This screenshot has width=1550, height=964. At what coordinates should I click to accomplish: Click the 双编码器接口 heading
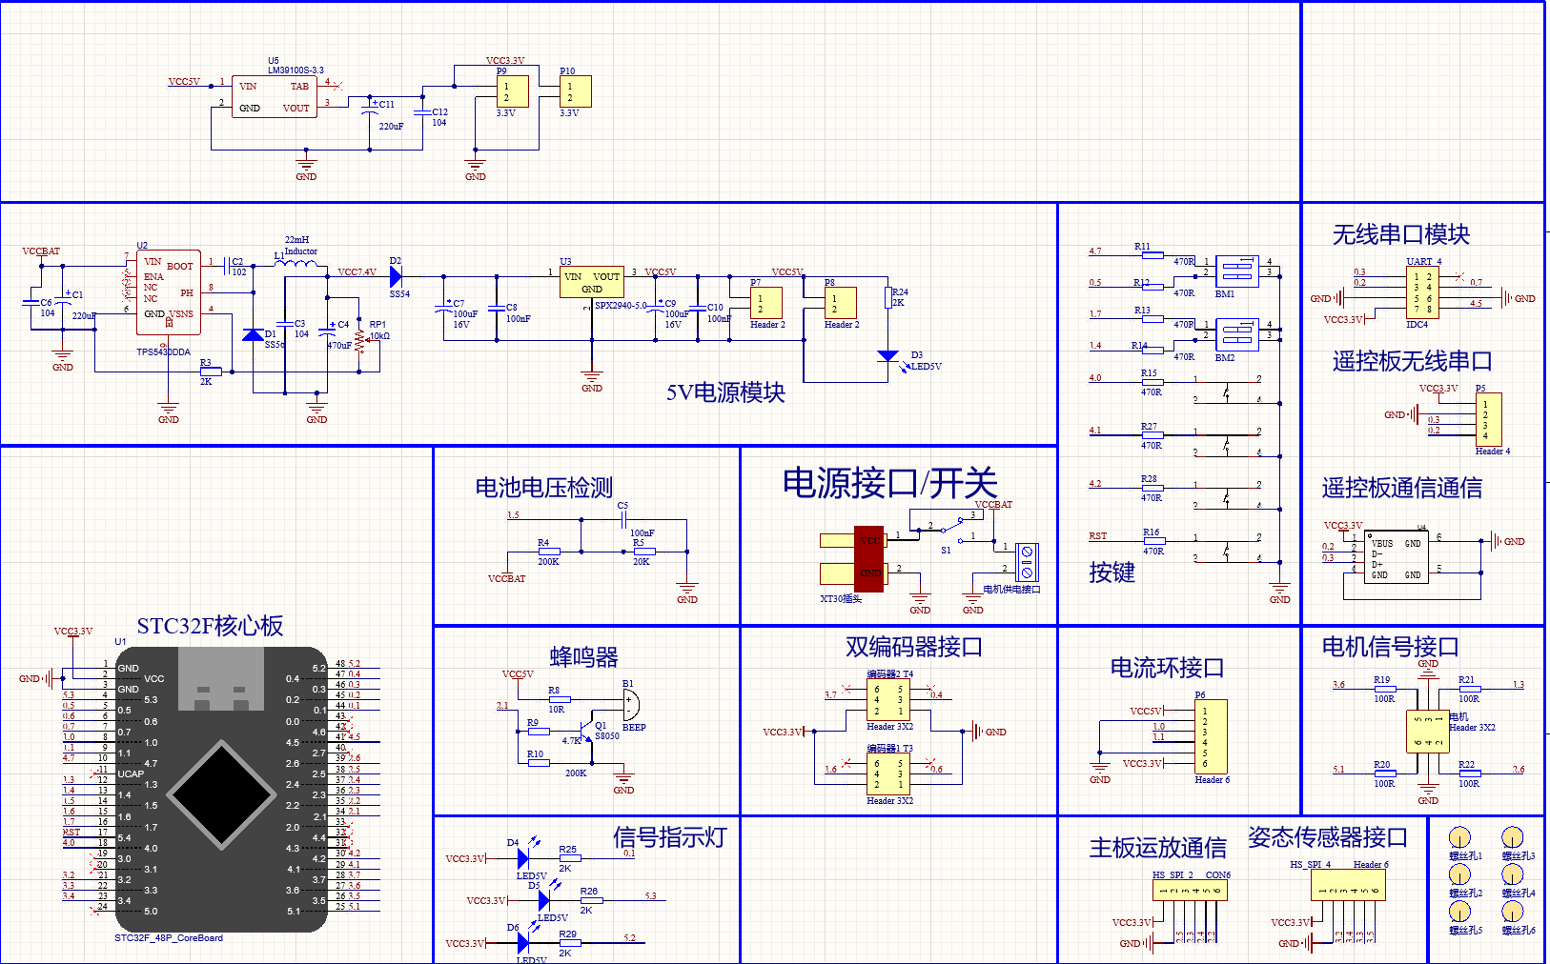(x=914, y=647)
